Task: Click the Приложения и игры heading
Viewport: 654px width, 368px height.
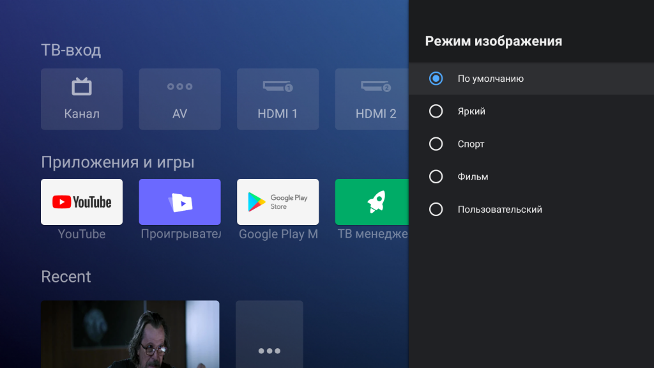Action: click(118, 162)
